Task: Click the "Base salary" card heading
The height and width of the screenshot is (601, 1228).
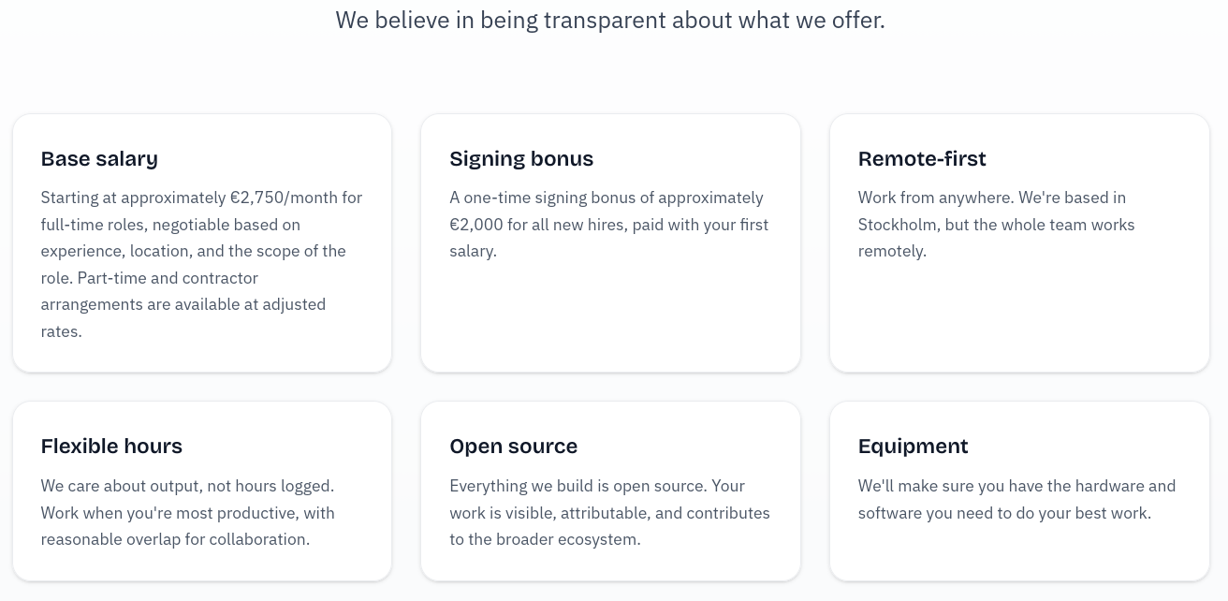Action: (99, 159)
